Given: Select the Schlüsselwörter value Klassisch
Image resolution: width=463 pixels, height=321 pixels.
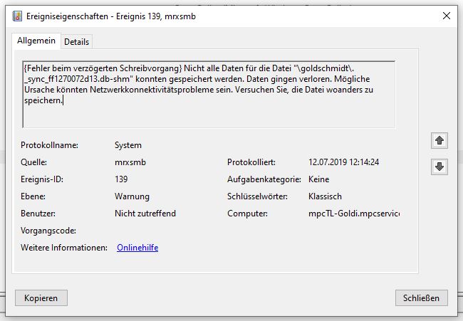Looking at the screenshot, I should (325, 196).
